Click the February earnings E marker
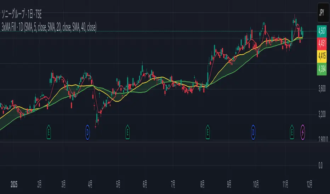This screenshot has width=330, height=194. (49, 132)
